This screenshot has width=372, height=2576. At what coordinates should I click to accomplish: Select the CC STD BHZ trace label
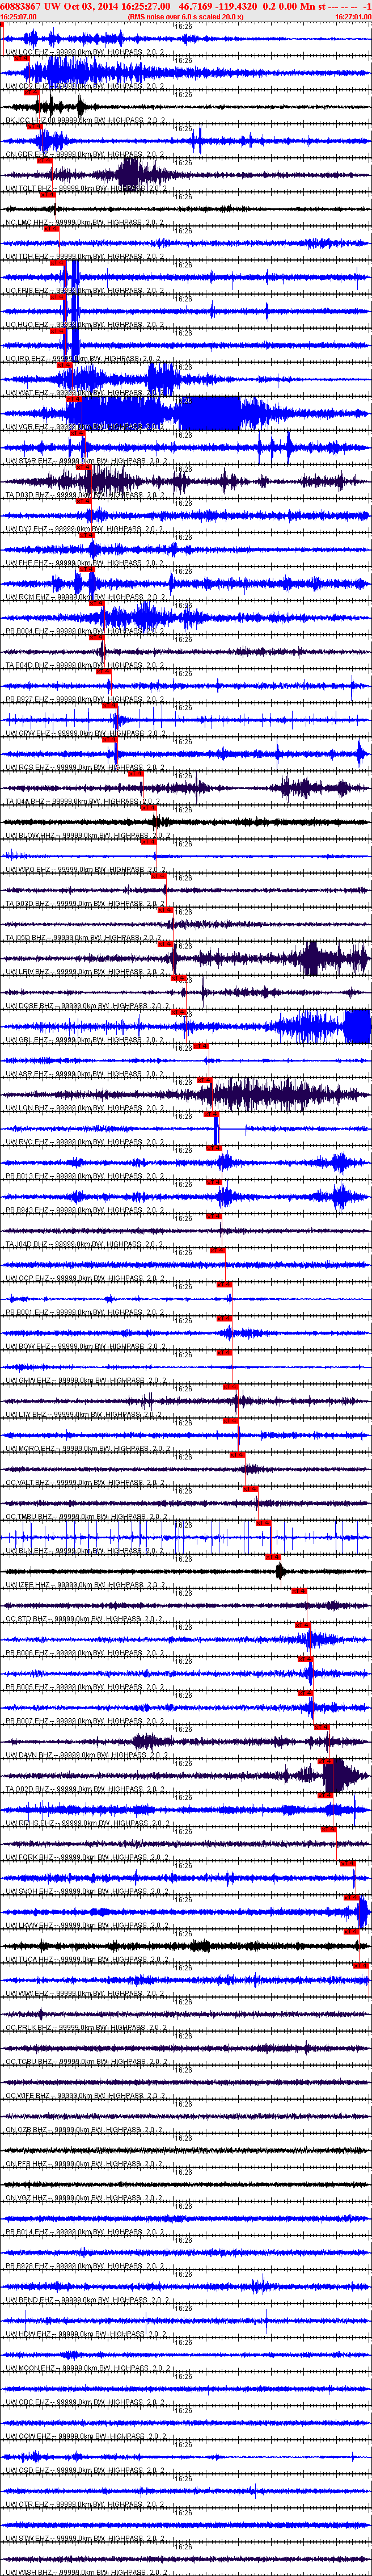click(x=86, y=1618)
